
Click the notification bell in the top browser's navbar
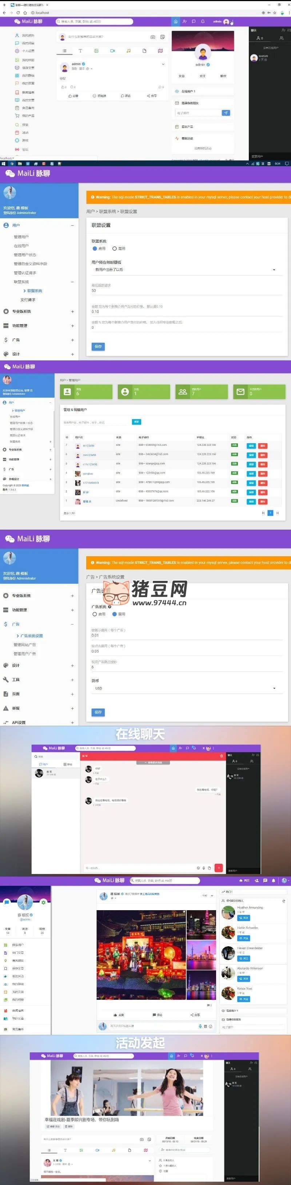(x=202, y=22)
